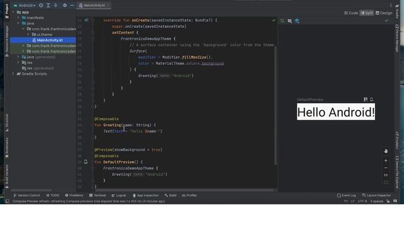404x227 pixels.
Task: Click the status bar tool windows icon
Action: tap(8, 201)
